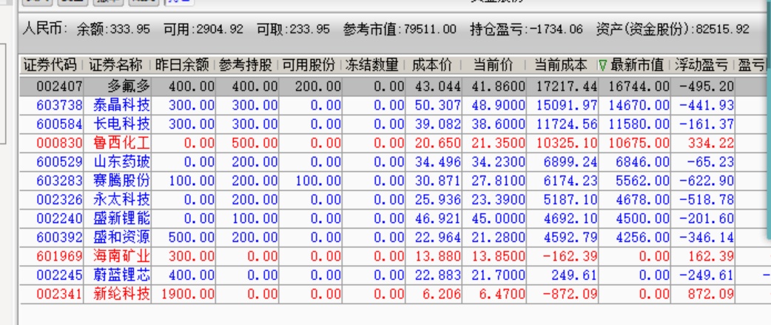Click the 浮动盈亏 column header
This screenshot has height=325, width=771.
pos(701,65)
